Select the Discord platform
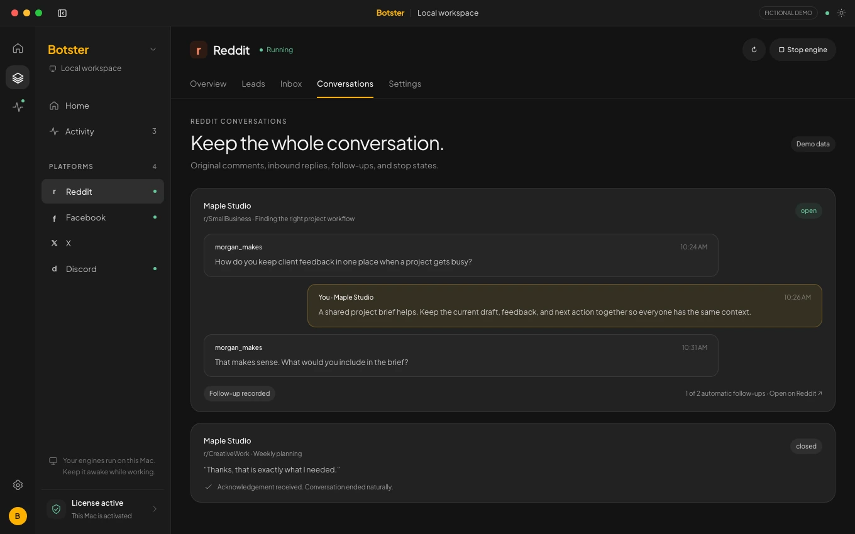855x534 pixels. tap(102, 269)
